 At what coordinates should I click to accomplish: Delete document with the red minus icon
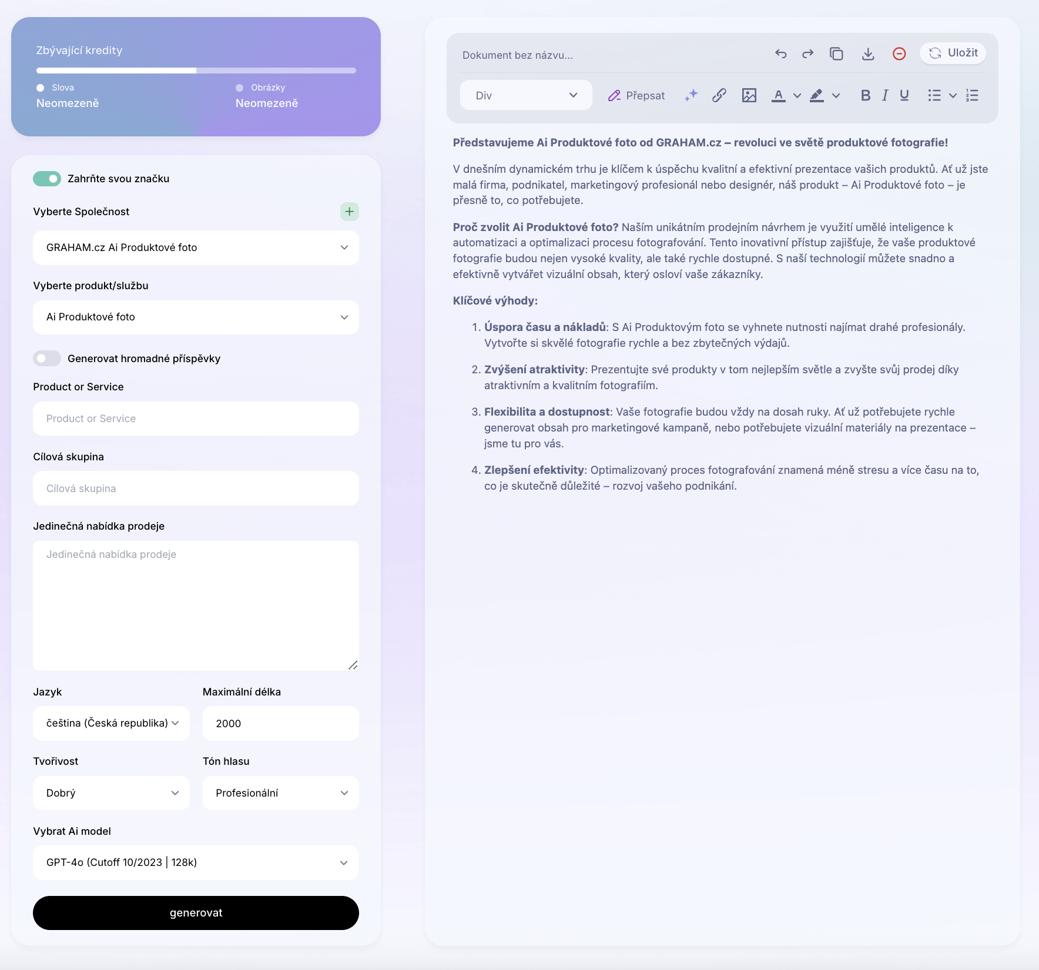coord(899,54)
